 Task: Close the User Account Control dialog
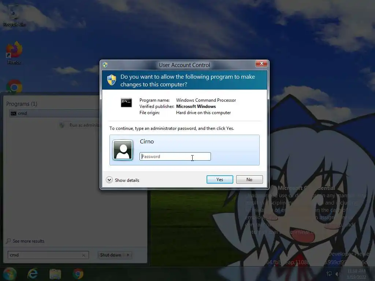[261, 63]
